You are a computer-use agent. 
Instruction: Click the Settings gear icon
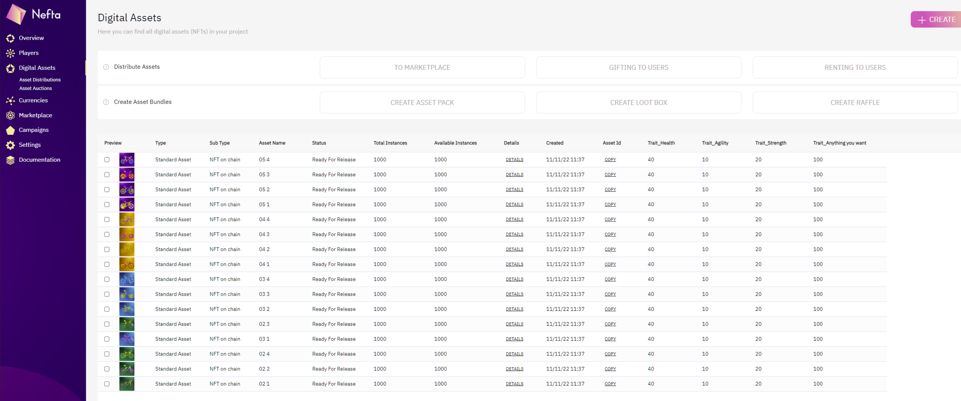coord(11,145)
